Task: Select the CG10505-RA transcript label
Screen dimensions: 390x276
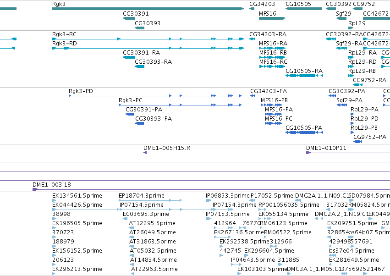Action: point(304,71)
